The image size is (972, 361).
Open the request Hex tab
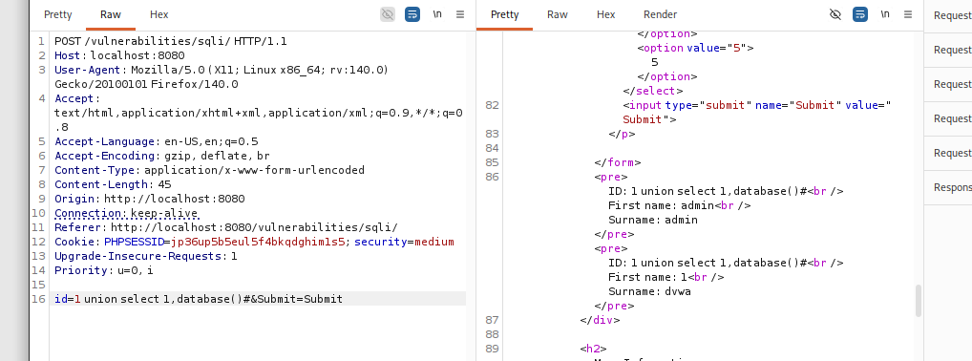[x=158, y=14]
